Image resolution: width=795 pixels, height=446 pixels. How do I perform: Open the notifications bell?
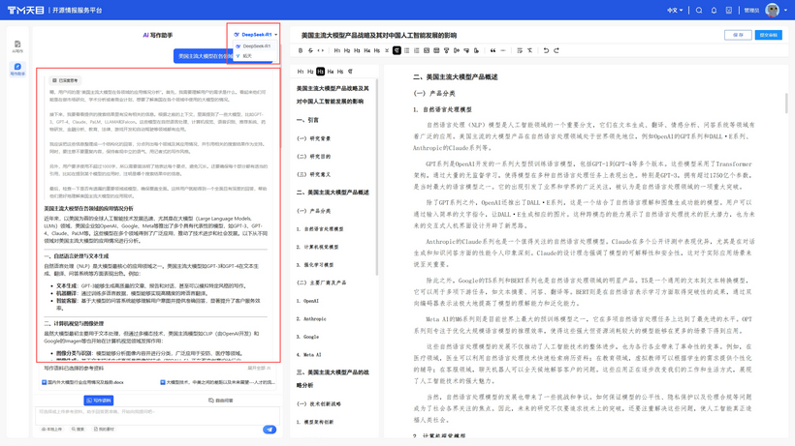pyautogui.click(x=714, y=10)
